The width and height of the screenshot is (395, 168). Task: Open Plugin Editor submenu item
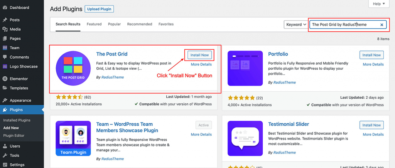(x=14, y=136)
